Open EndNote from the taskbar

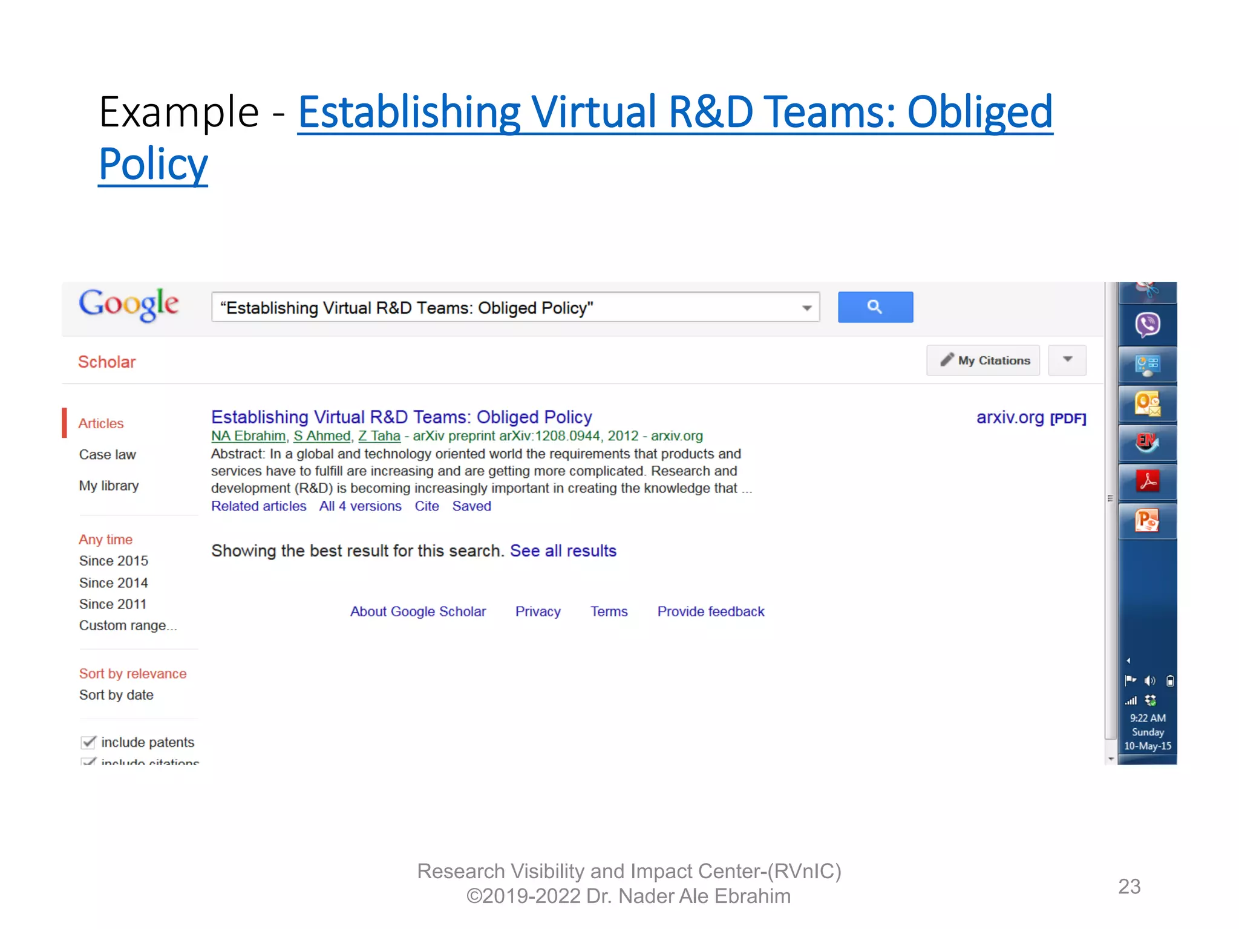(1147, 443)
